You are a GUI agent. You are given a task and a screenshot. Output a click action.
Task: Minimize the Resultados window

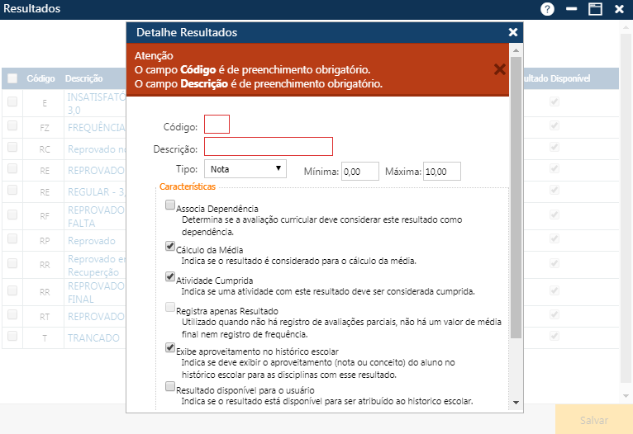(x=571, y=9)
